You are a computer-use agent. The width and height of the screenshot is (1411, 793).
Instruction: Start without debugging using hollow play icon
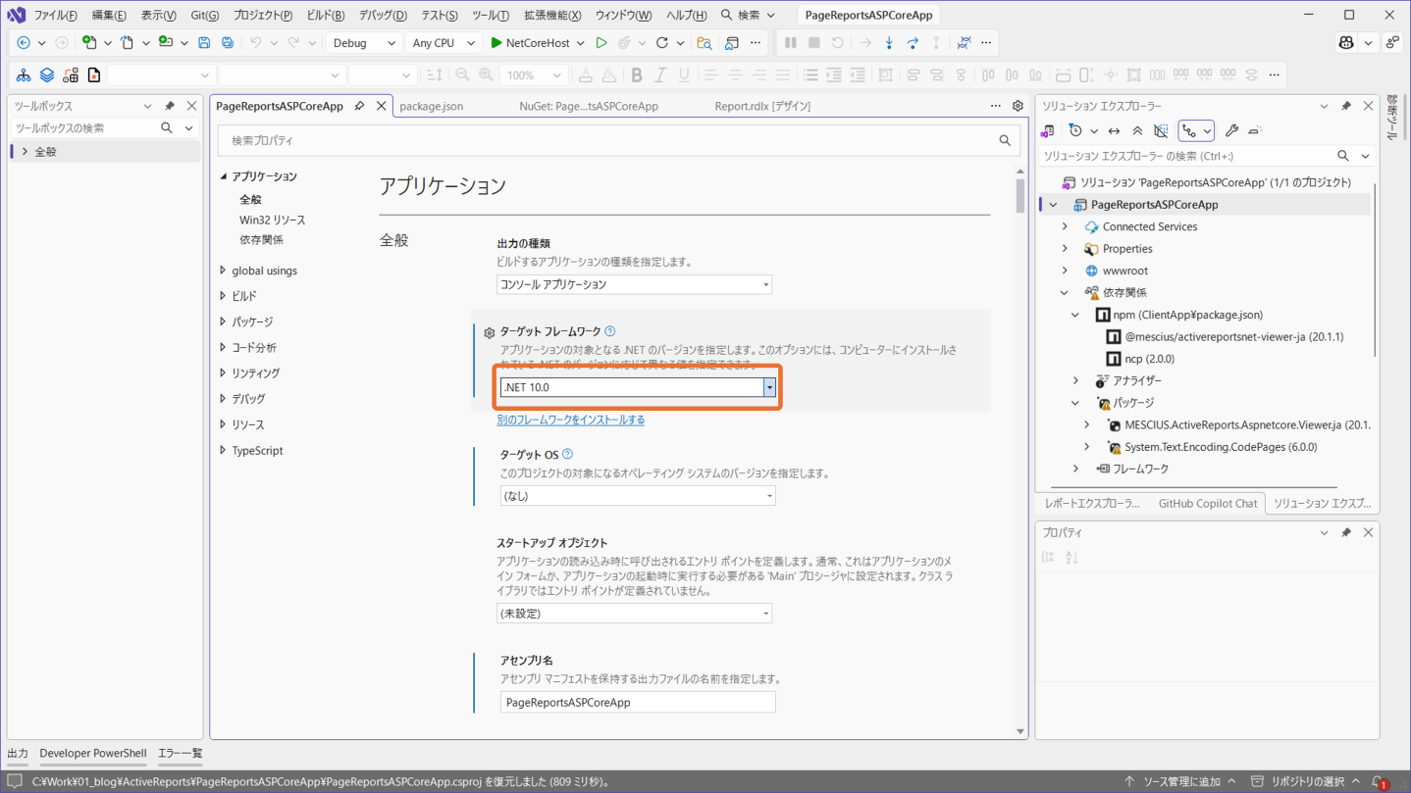pyautogui.click(x=601, y=43)
